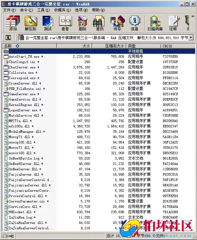
Task: Click the go up one level button
Action: coord(8,37)
